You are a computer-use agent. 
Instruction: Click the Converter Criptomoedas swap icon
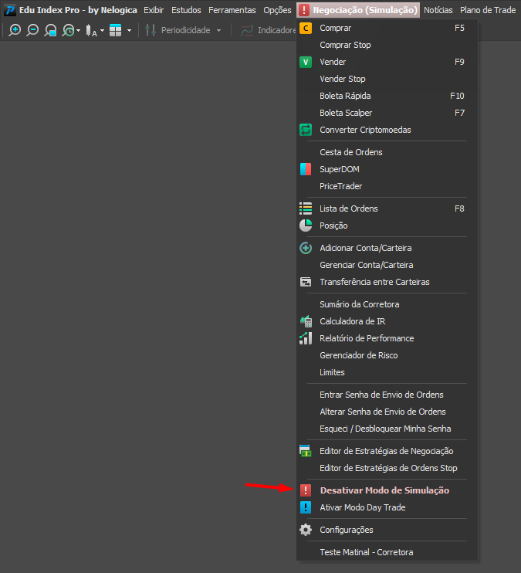coord(306,130)
